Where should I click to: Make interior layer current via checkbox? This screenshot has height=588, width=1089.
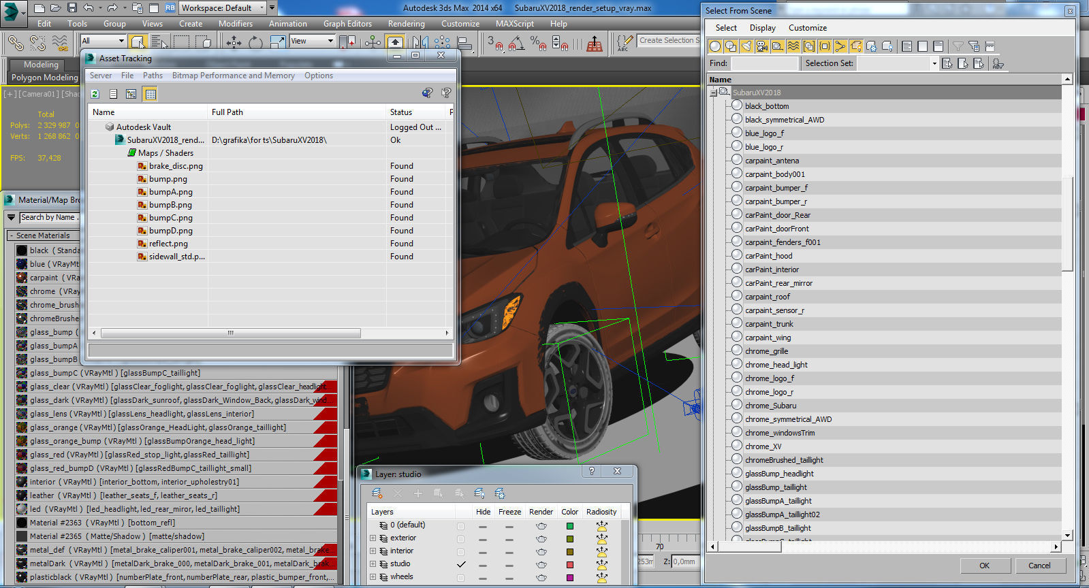click(x=461, y=552)
